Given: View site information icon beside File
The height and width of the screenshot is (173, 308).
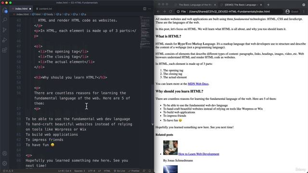Looking at the screenshot, I should click(178, 12).
